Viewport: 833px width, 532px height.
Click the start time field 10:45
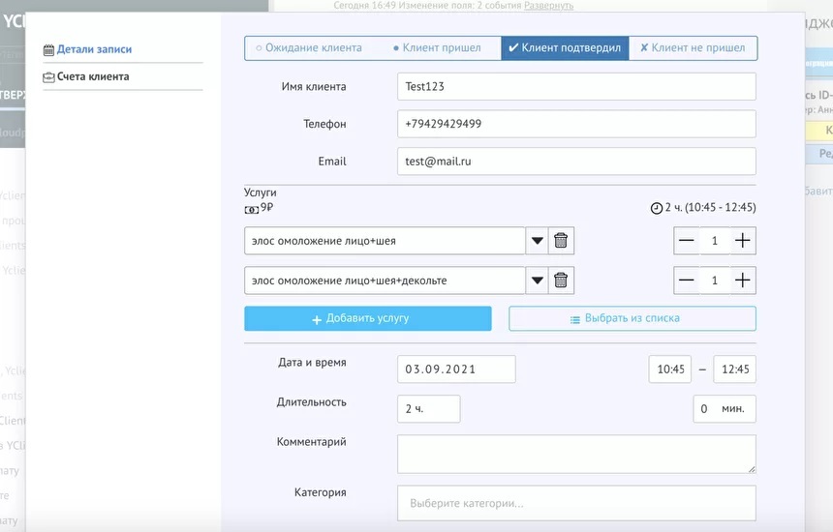(670, 369)
